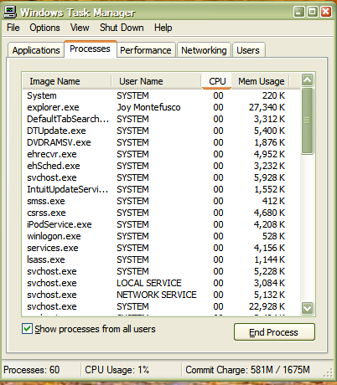Image resolution: width=337 pixels, height=385 pixels.
Task: Open the Shut Down menu
Action: click(122, 28)
